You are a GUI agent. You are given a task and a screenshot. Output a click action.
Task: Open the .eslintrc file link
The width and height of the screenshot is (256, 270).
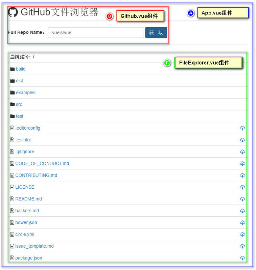click(x=23, y=140)
